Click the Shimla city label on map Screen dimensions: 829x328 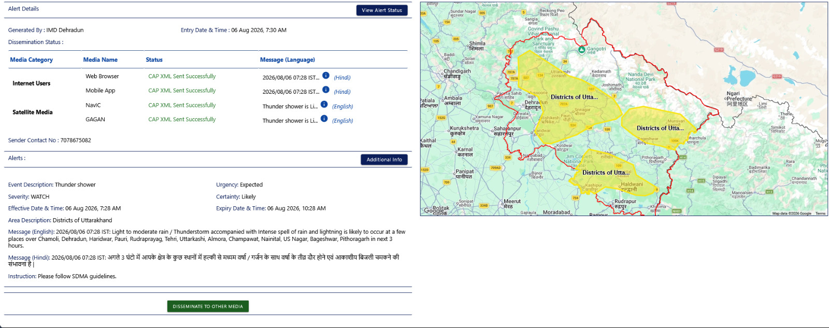coord(477,46)
